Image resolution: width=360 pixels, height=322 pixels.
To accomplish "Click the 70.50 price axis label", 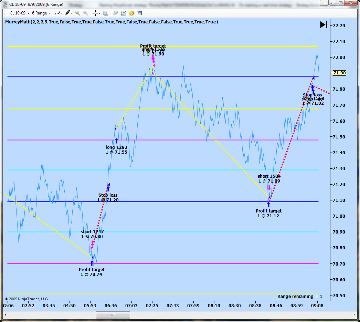I will coord(339,295).
